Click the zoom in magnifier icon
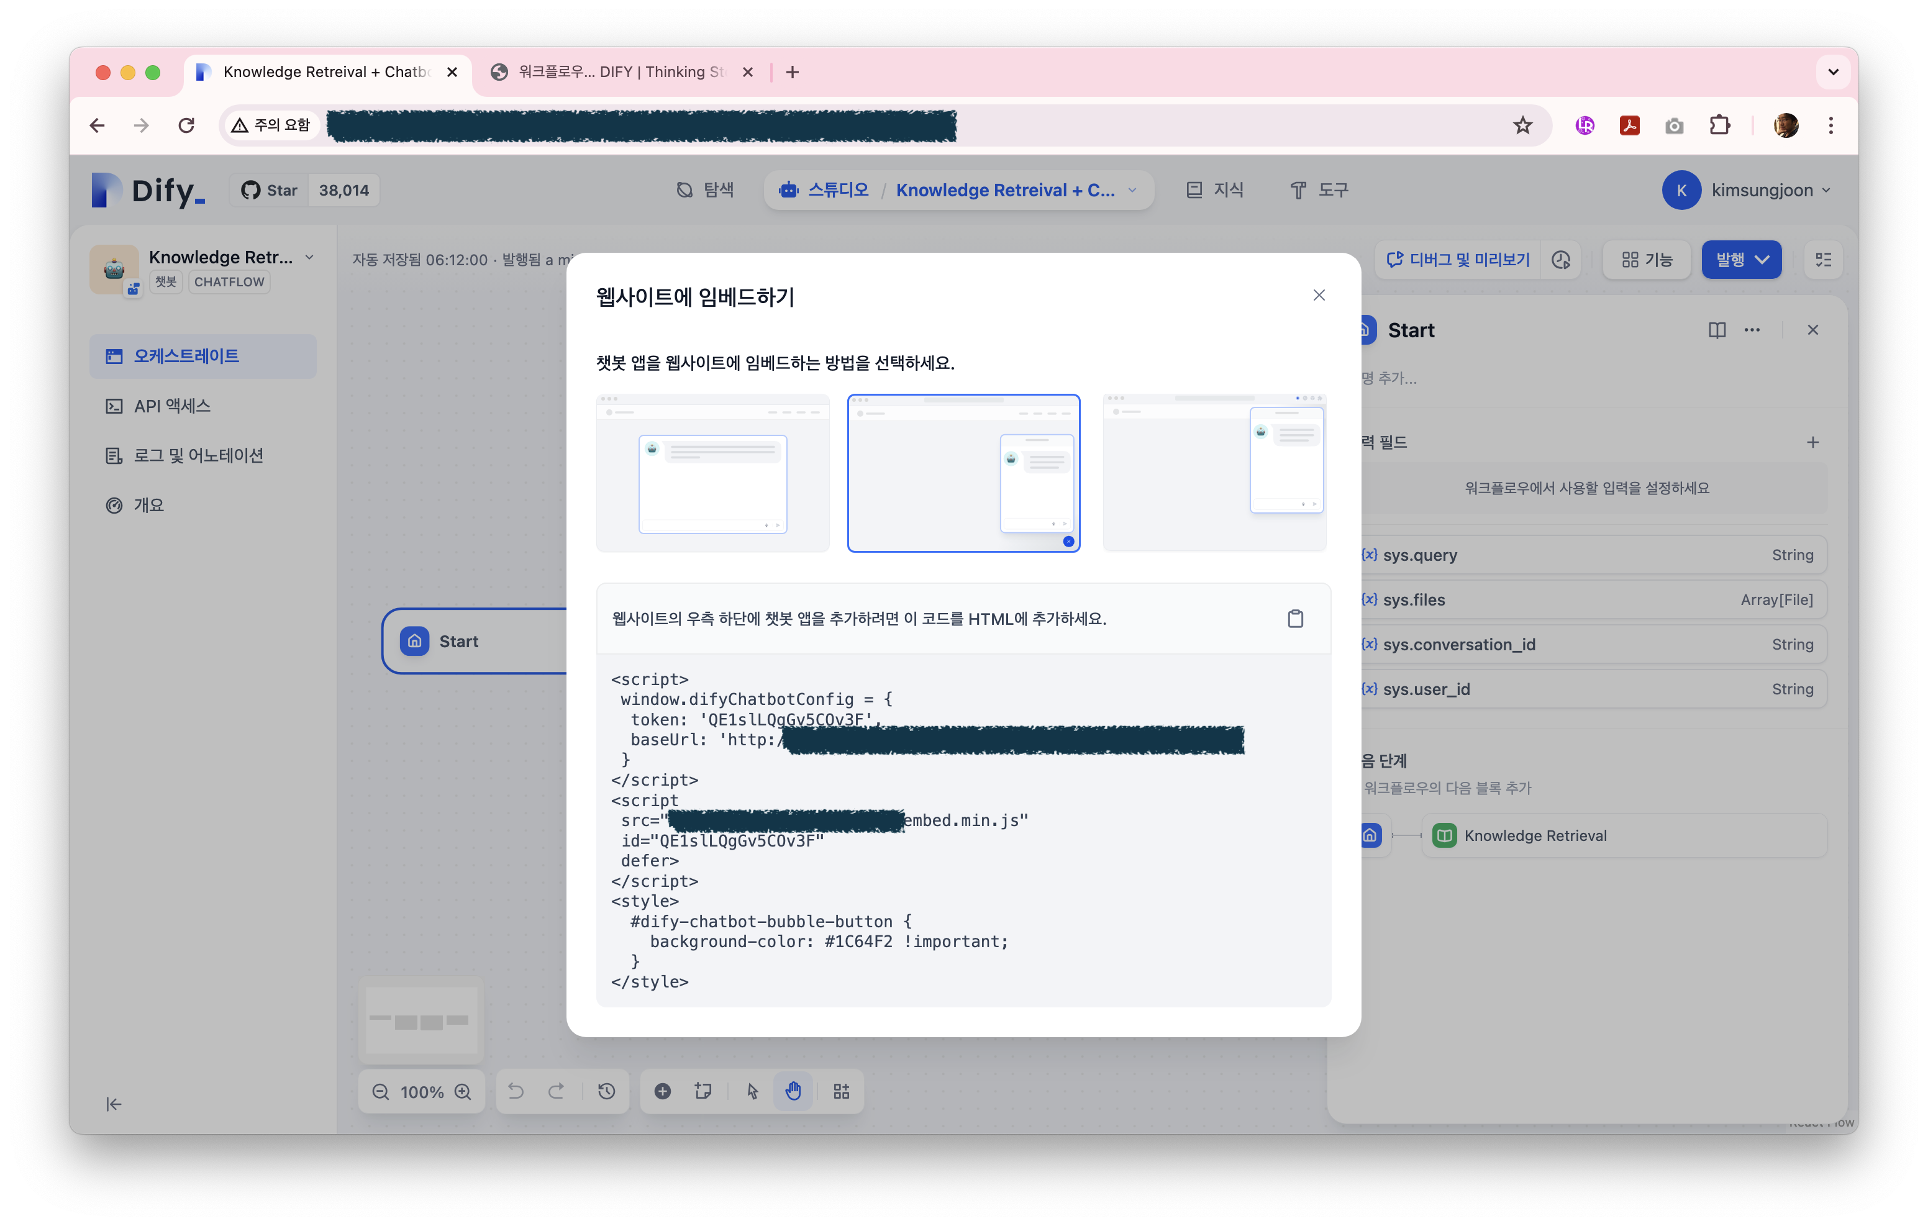The width and height of the screenshot is (1928, 1226). (463, 1091)
